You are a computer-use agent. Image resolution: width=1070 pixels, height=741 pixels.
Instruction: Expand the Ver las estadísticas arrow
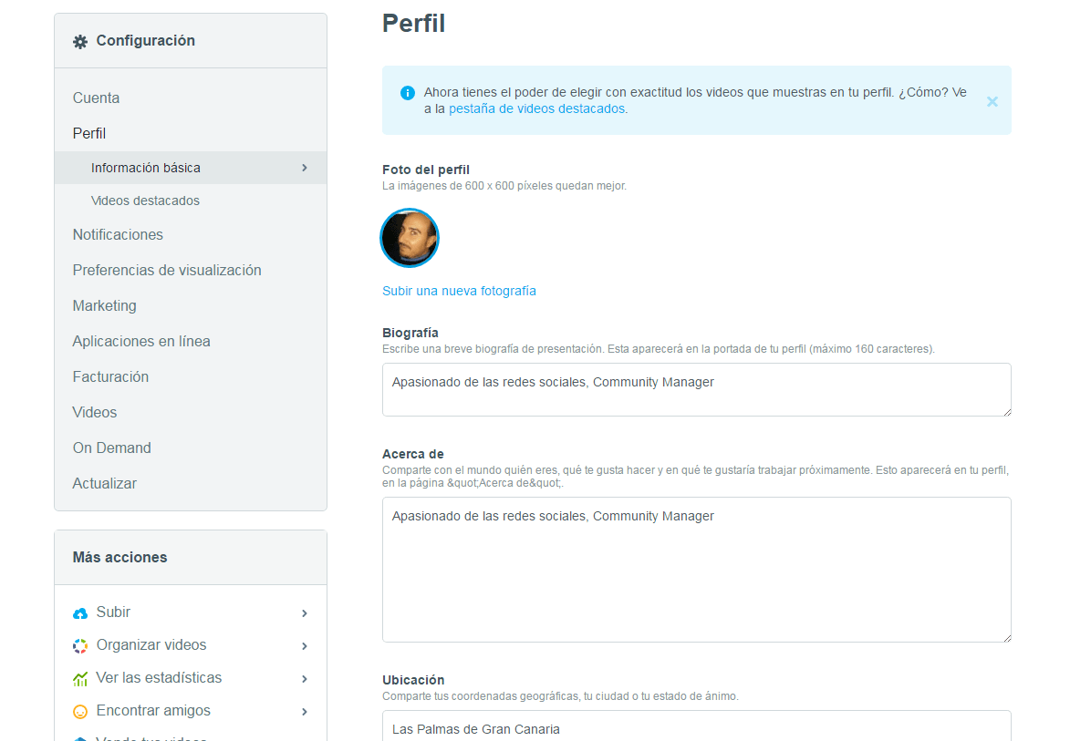(305, 679)
